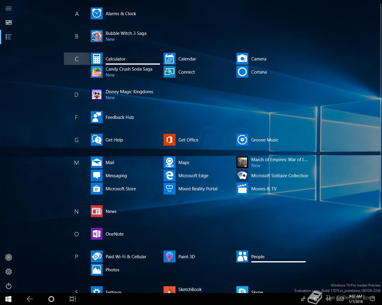Open Task View on taskbar
This screenshot has width=382, height=305.
[73, 299]
